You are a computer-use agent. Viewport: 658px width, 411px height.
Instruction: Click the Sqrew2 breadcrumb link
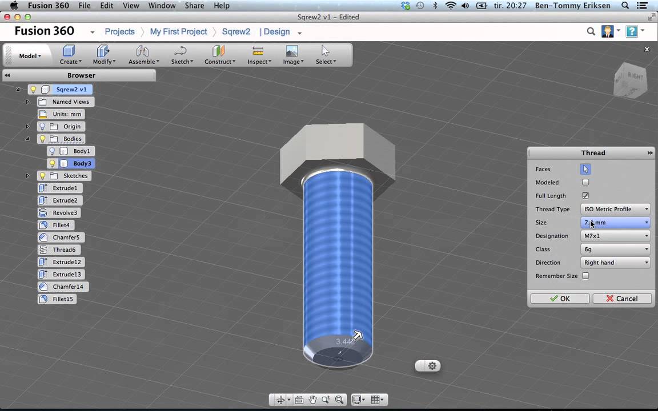coord(236,32)
